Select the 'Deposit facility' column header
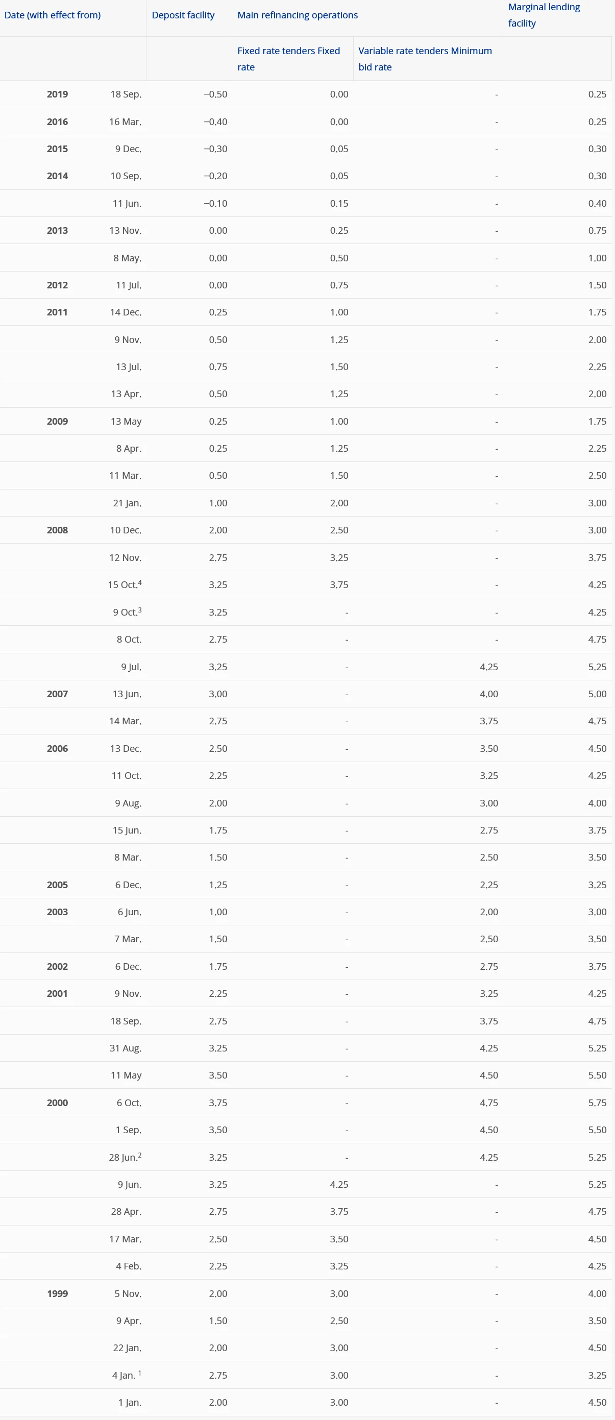Image resolution: width=615 pixels, height=1420 pixels. click(x=183, y=15)
